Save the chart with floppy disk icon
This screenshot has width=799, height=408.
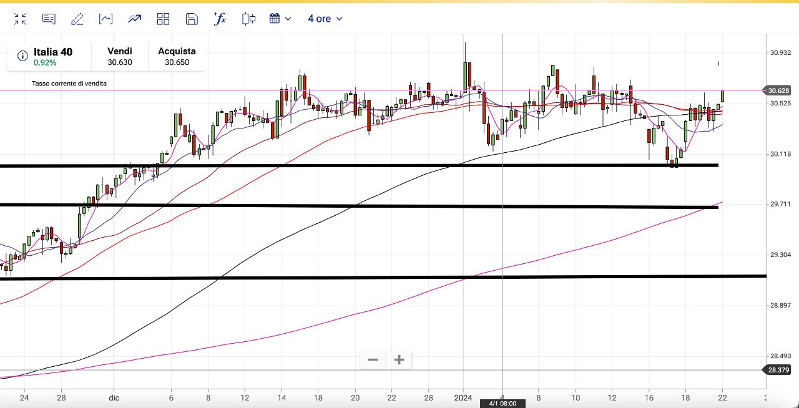click(192, 19)
